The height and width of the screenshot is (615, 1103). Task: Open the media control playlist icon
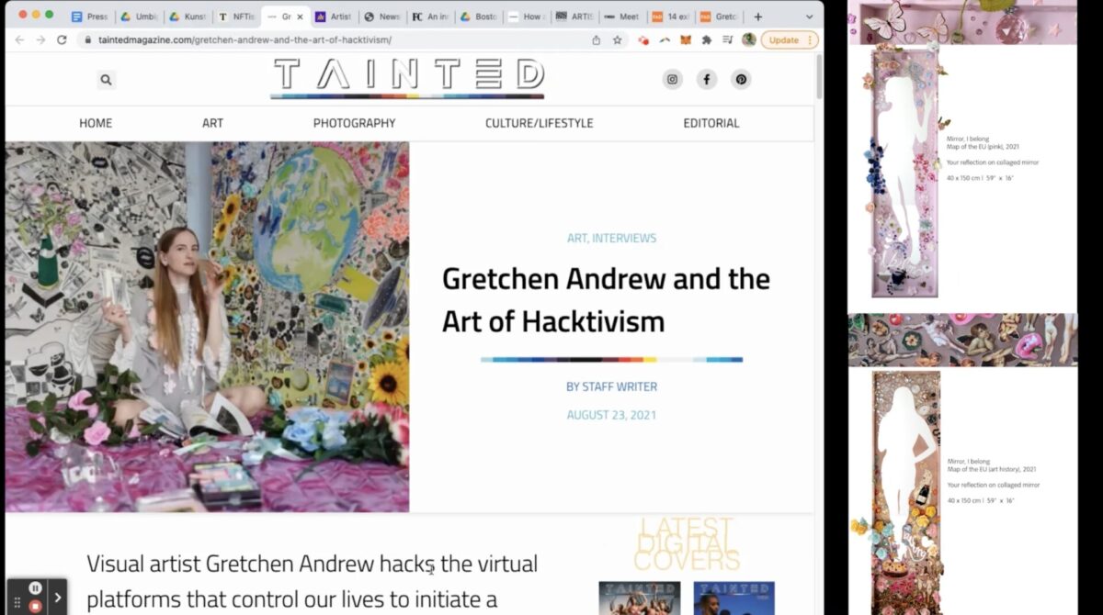click(x=728, y=40)
